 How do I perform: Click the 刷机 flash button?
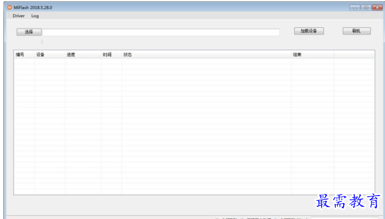pyautogui.click(x=357, y=31)
